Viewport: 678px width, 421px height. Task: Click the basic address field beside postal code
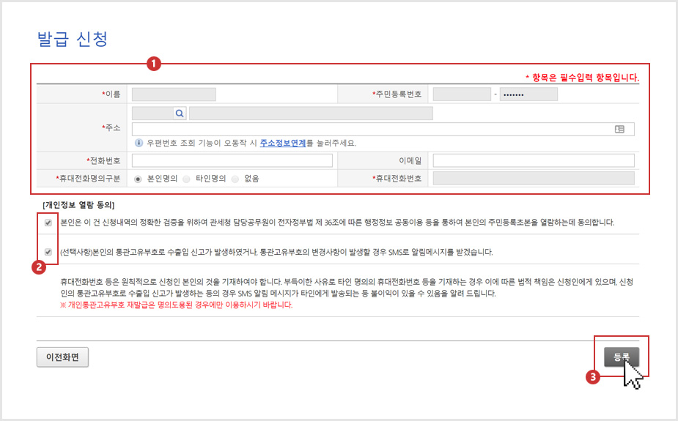(x=311, y=113)
